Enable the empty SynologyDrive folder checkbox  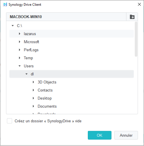coord(10,121)
